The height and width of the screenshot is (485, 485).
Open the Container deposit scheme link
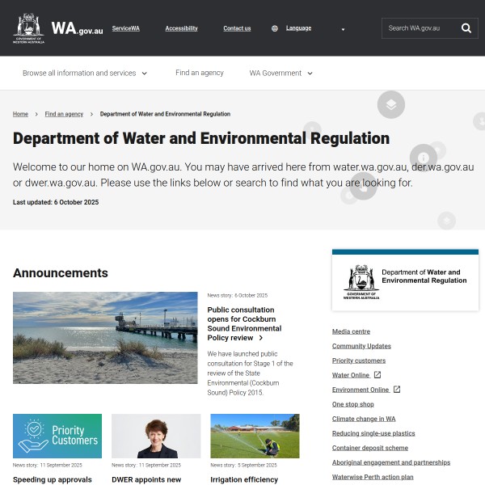369,448
